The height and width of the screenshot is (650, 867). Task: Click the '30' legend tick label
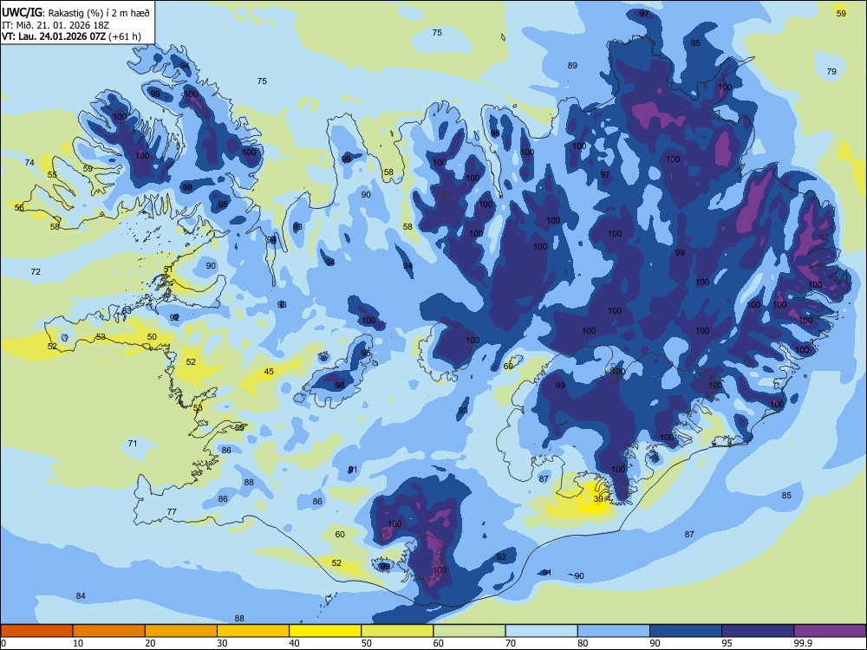222,643
